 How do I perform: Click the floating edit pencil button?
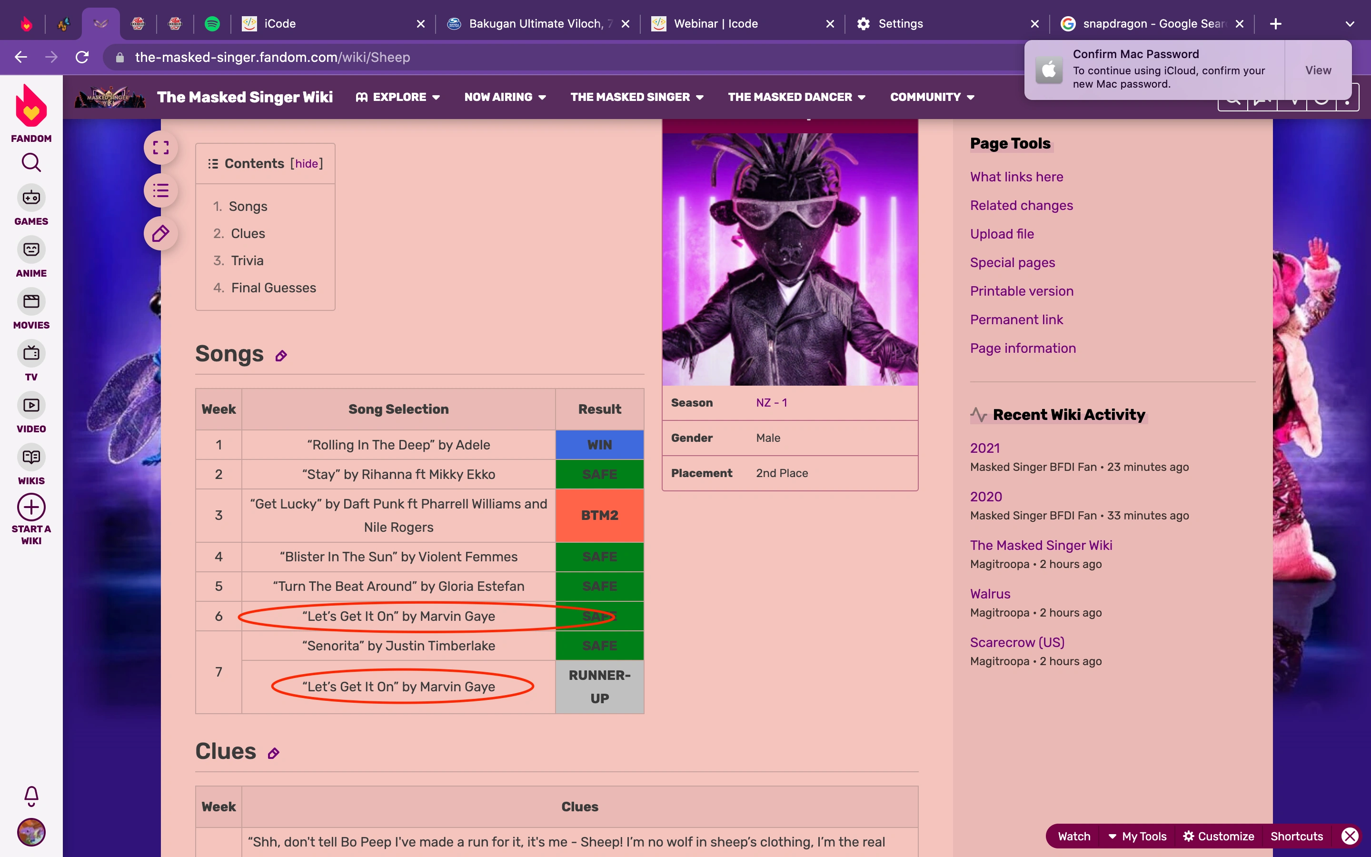click(161, 233)
